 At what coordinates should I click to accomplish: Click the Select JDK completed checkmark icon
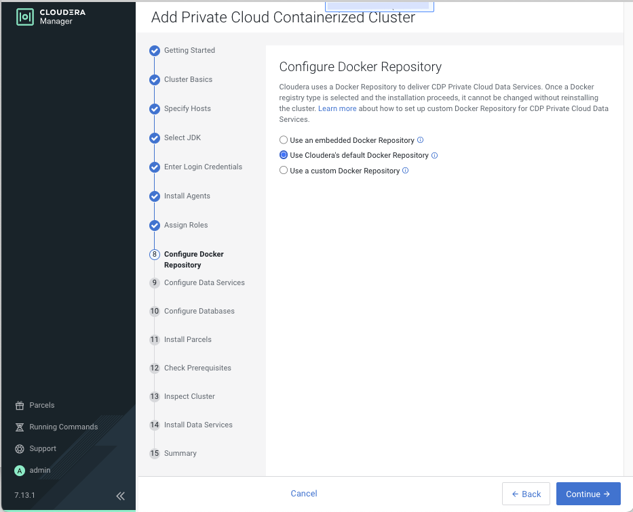[x=155, y=138]
